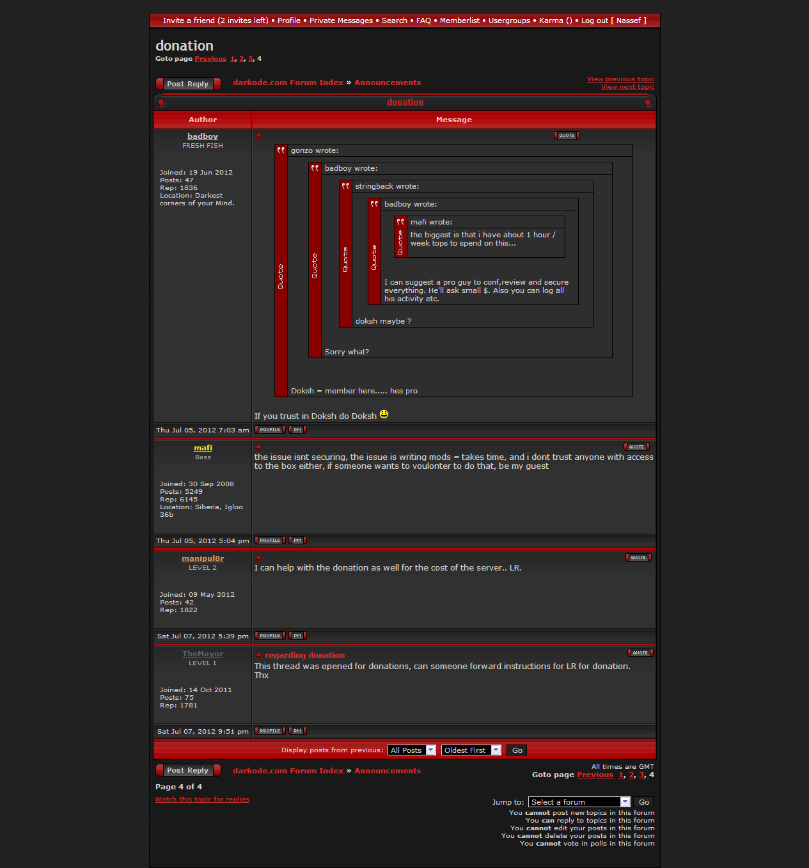Open the 'Oldest First' sort dropdown

tap(471, 750)
